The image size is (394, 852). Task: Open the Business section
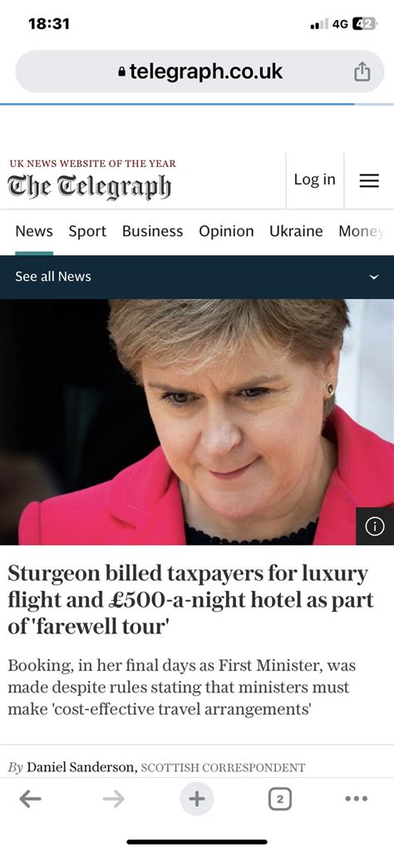click(152, 231)
